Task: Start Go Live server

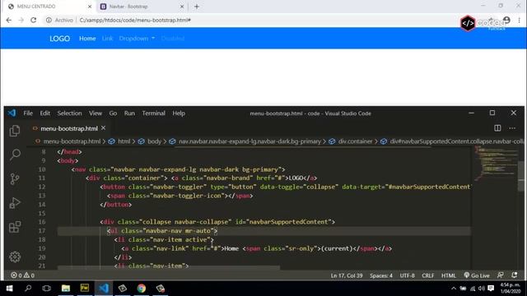Action: [477, 275]
